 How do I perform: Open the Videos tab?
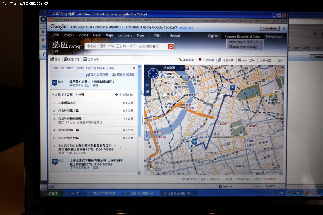click(x=83, y=35)
